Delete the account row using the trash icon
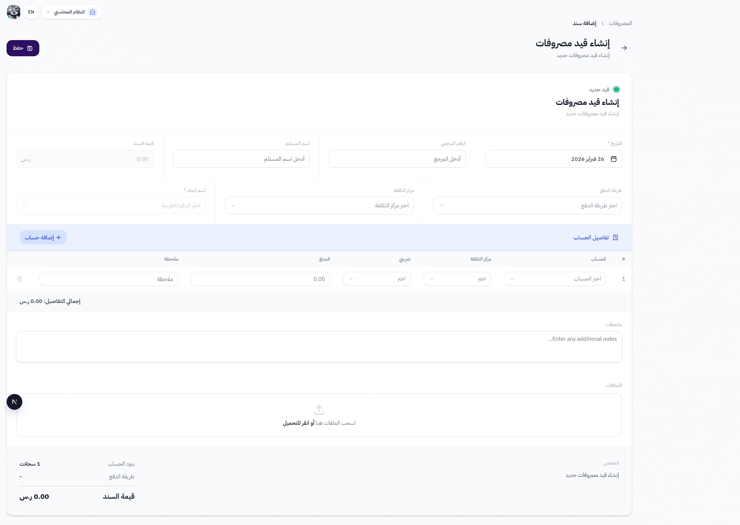This screenshot has width=740, height=525. 20,279
